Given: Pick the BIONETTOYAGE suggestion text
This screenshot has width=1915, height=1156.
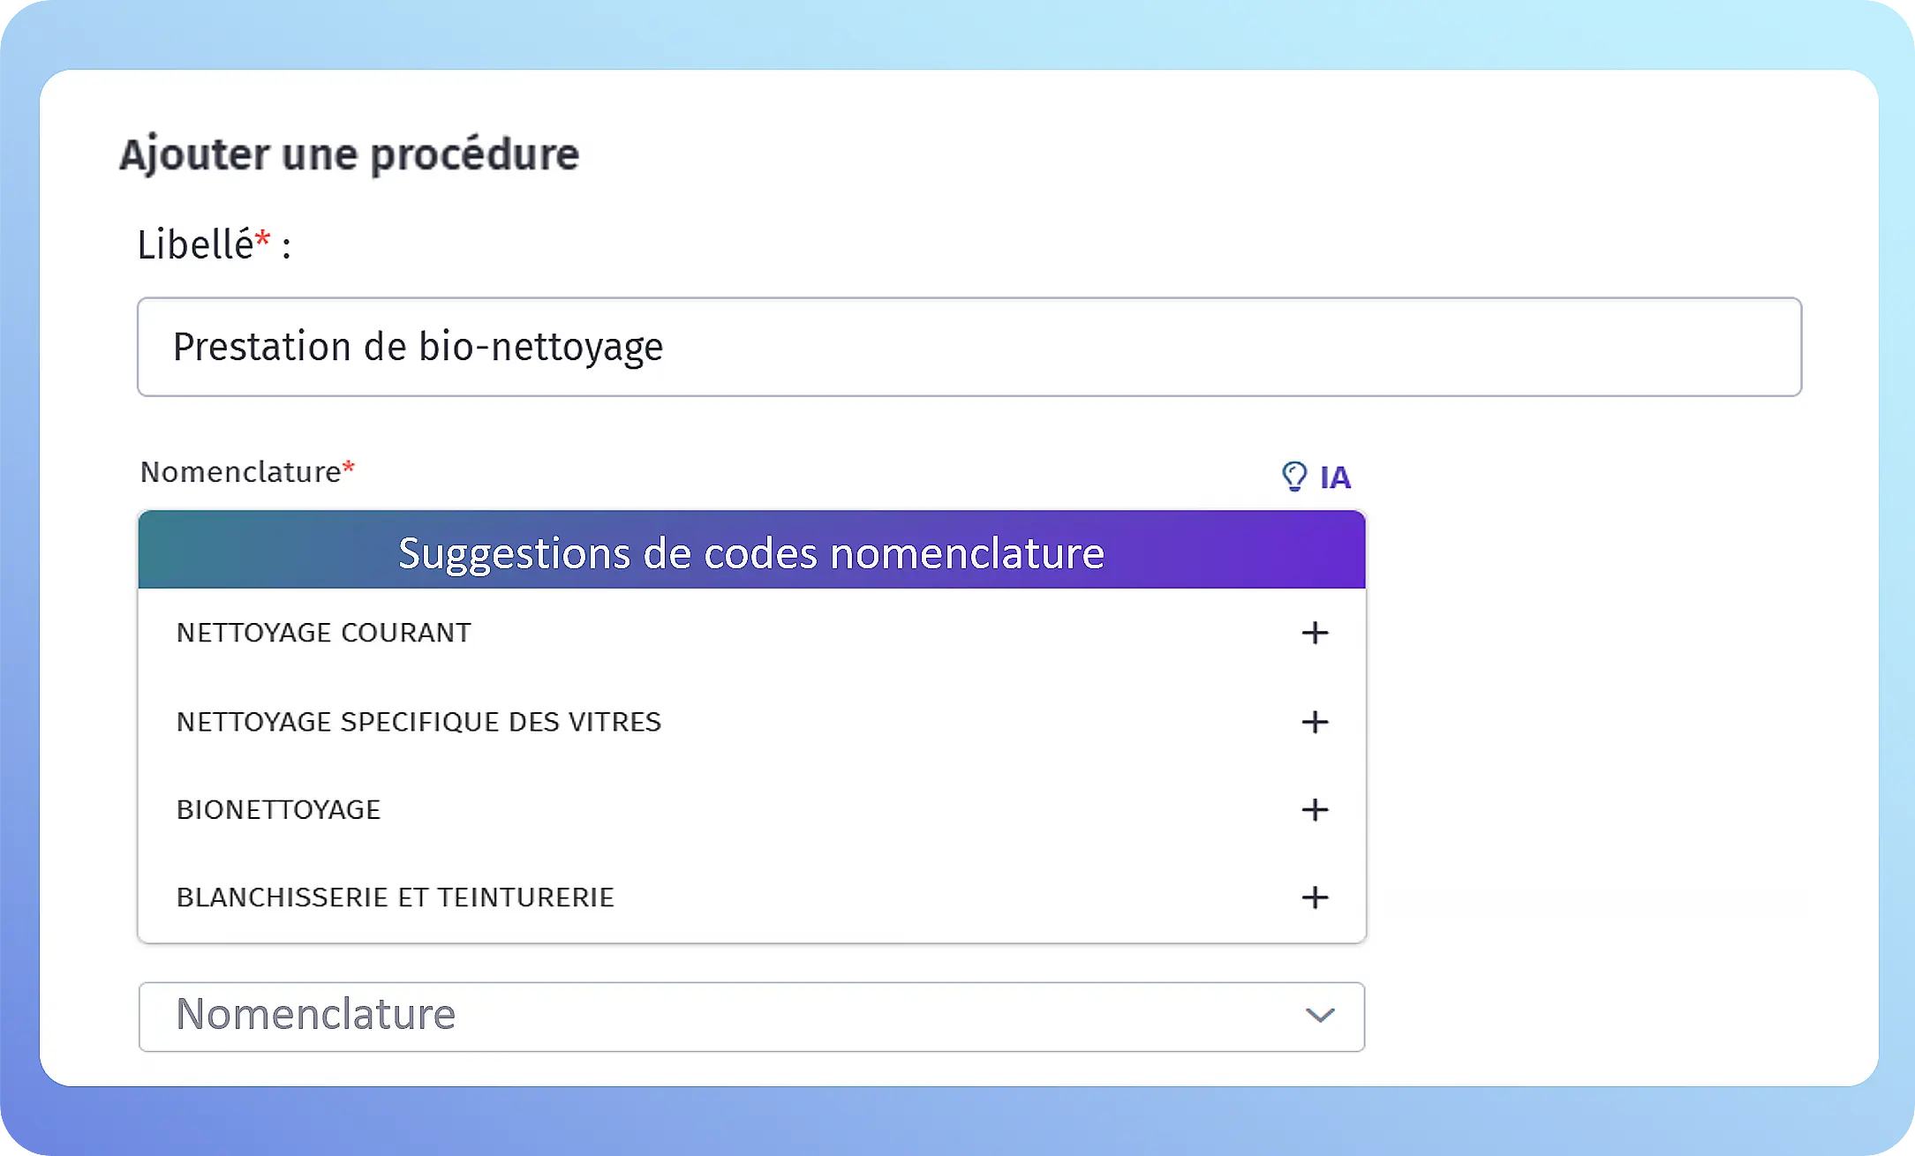Looking at the screenshot, I should 278,809.
